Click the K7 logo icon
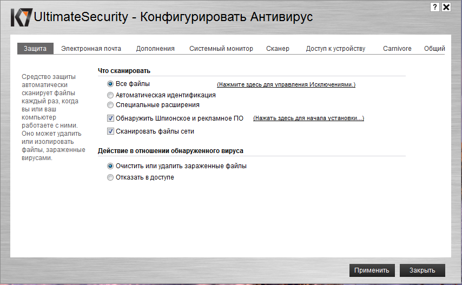This screenshot has width=462, height=285. pos(21,17)
